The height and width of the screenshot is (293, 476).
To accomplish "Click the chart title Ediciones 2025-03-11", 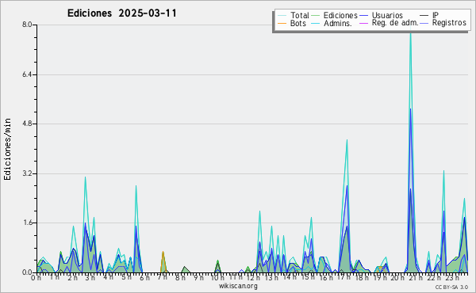I will (x=121, y=13).
